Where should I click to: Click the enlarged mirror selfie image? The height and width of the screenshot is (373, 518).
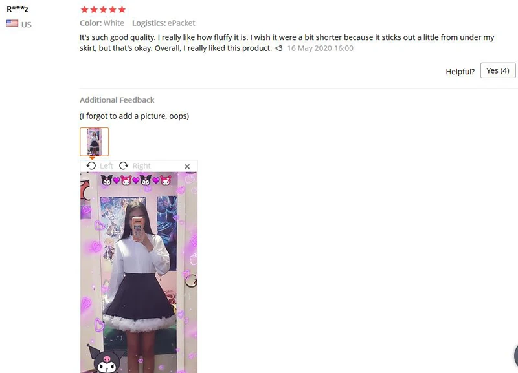tap(139, 272)
